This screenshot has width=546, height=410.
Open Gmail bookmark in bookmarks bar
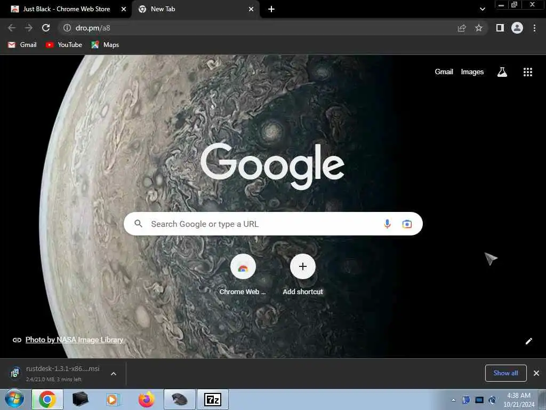(22, 45)
